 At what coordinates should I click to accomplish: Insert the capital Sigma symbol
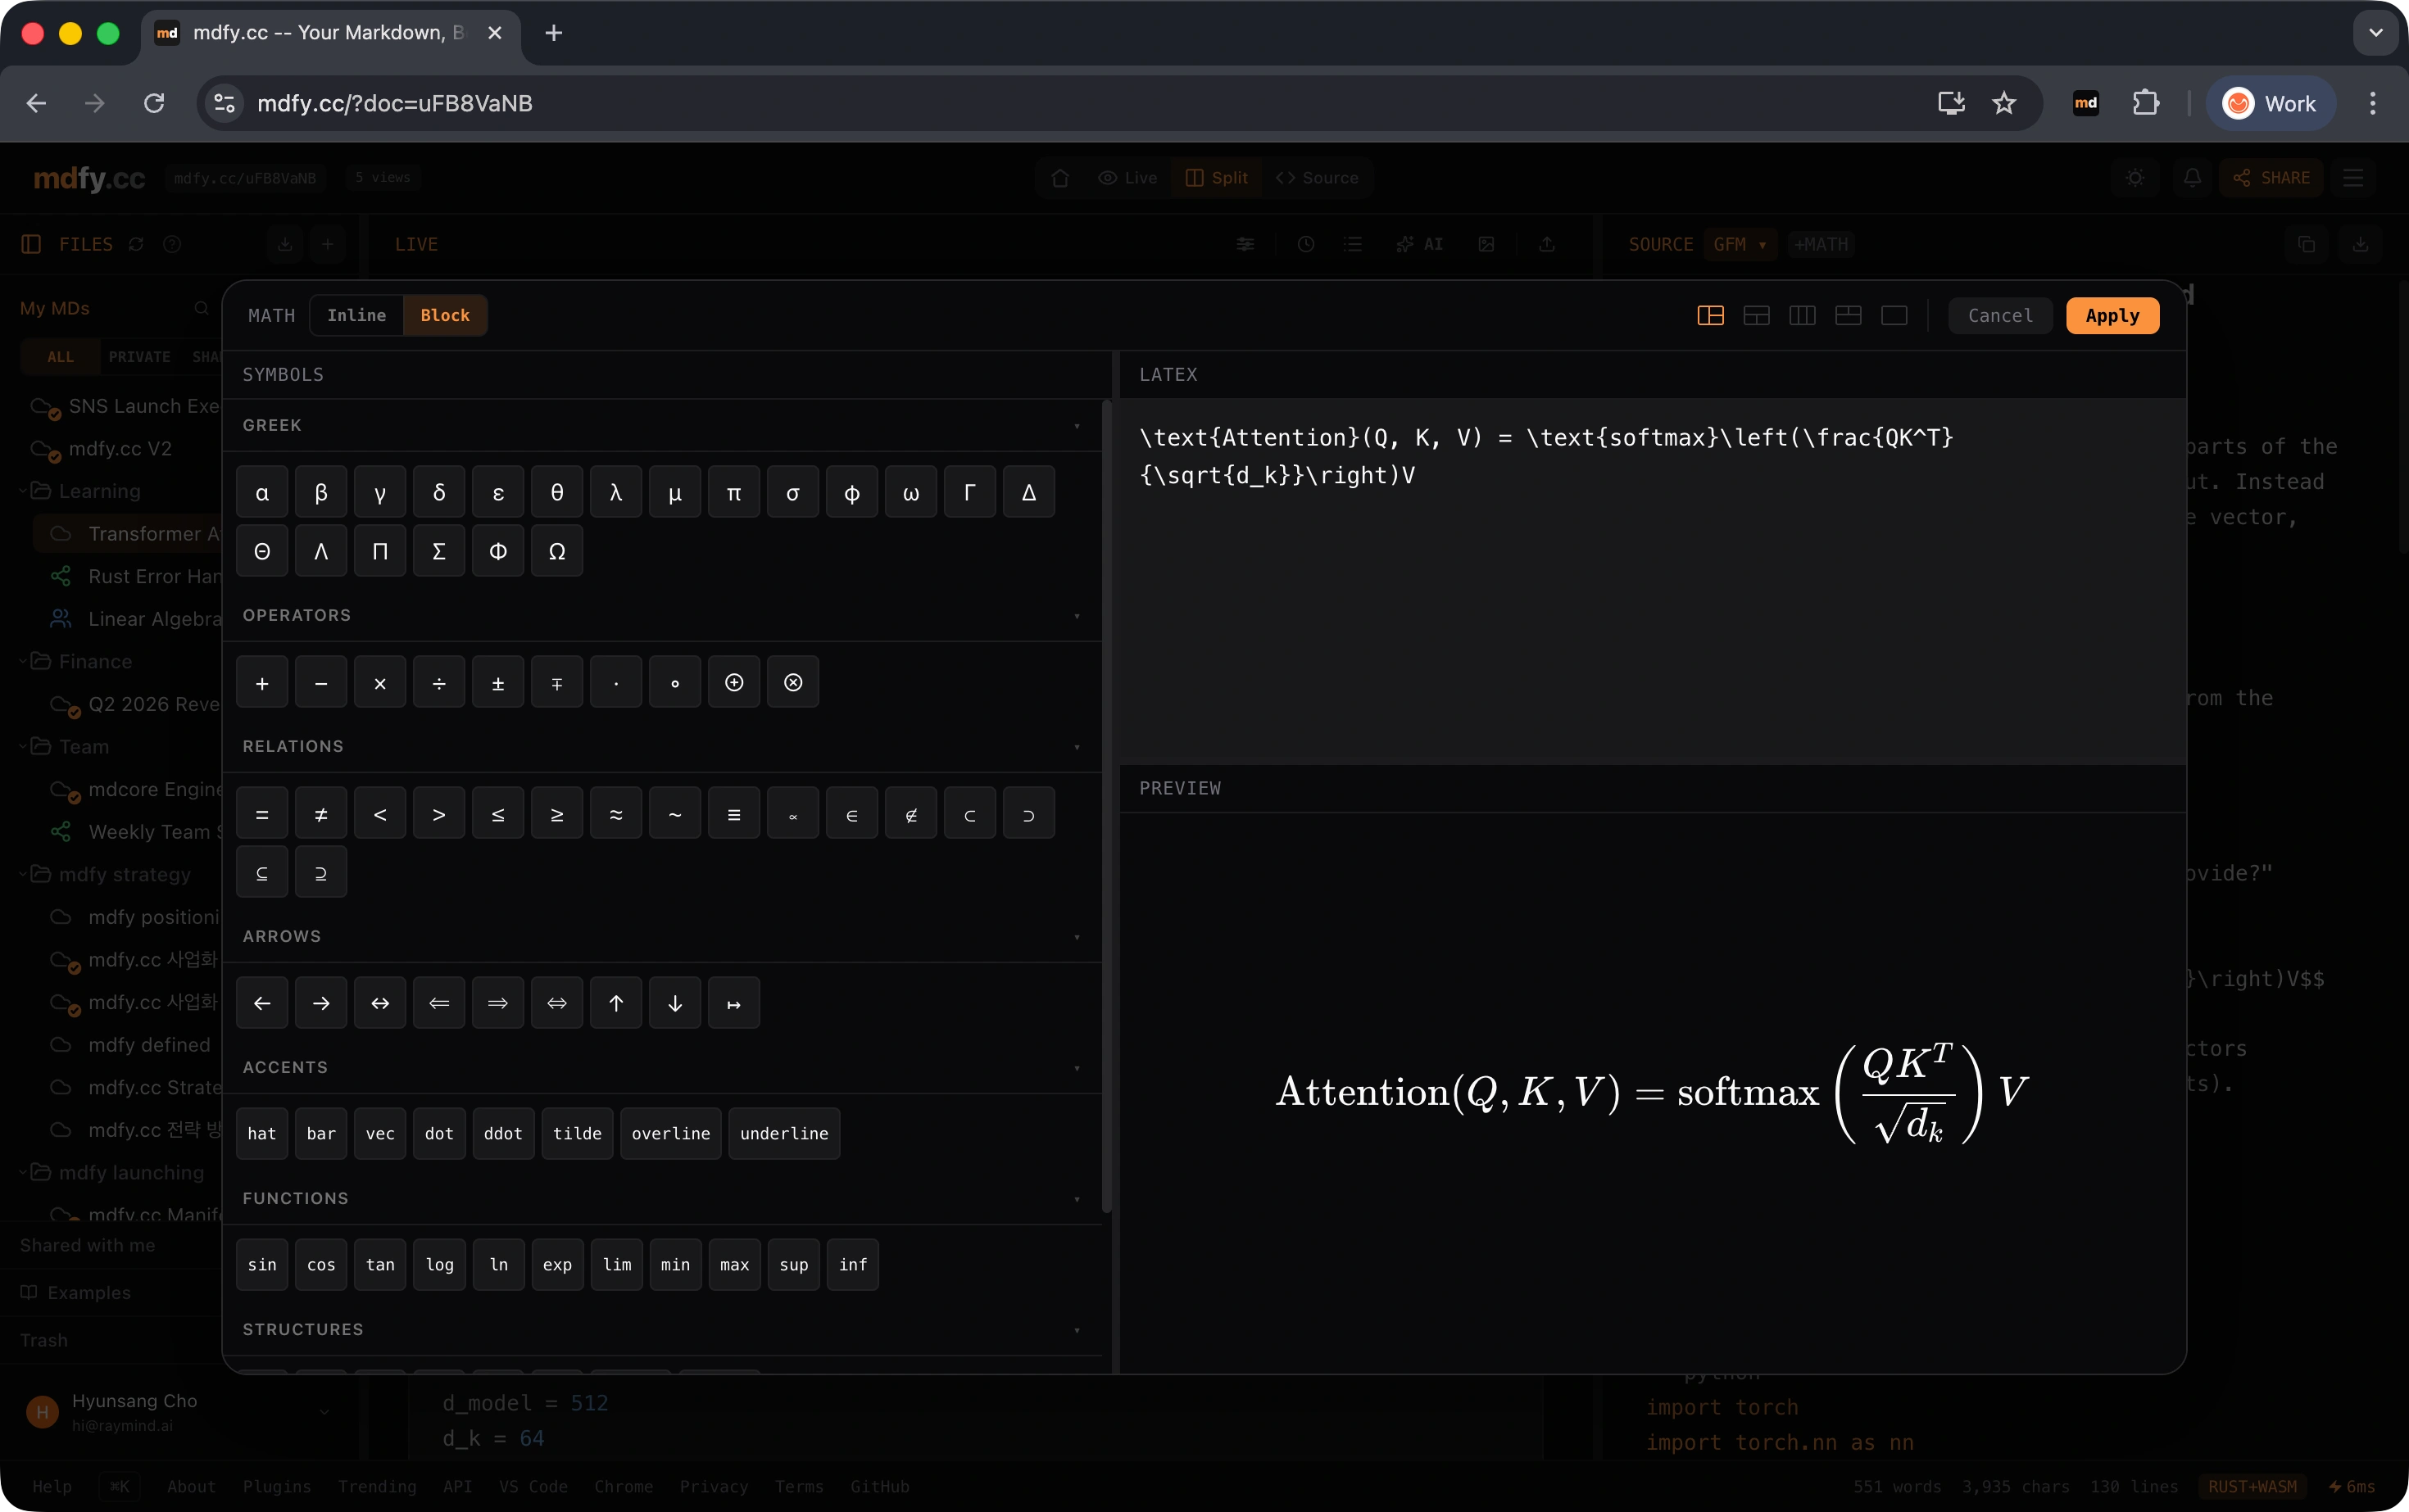coord(438,551)
